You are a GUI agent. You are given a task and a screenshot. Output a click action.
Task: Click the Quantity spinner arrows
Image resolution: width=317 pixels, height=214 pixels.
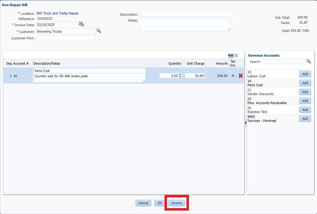click(180, 76)
